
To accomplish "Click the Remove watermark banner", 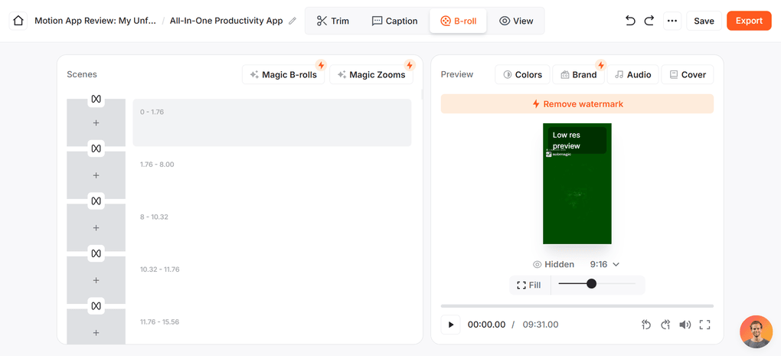I will (577, 104).
